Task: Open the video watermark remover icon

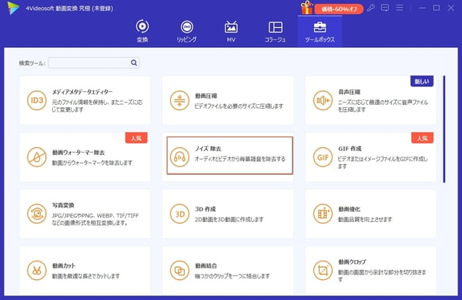Action: tap(37, 157)
